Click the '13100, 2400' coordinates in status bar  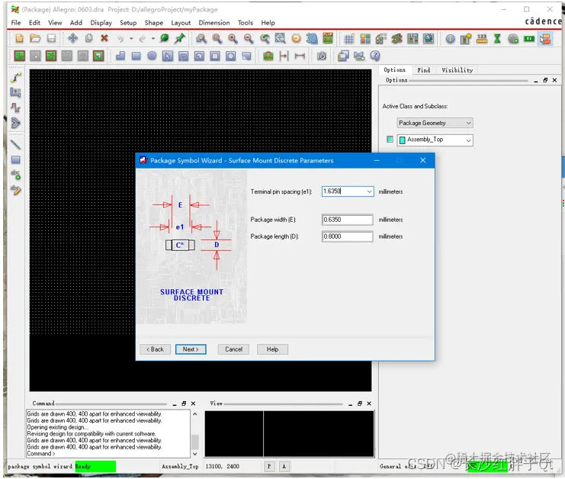click(223, 466)
